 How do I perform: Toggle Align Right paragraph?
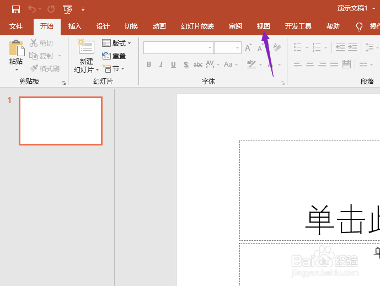pos(322,64)
